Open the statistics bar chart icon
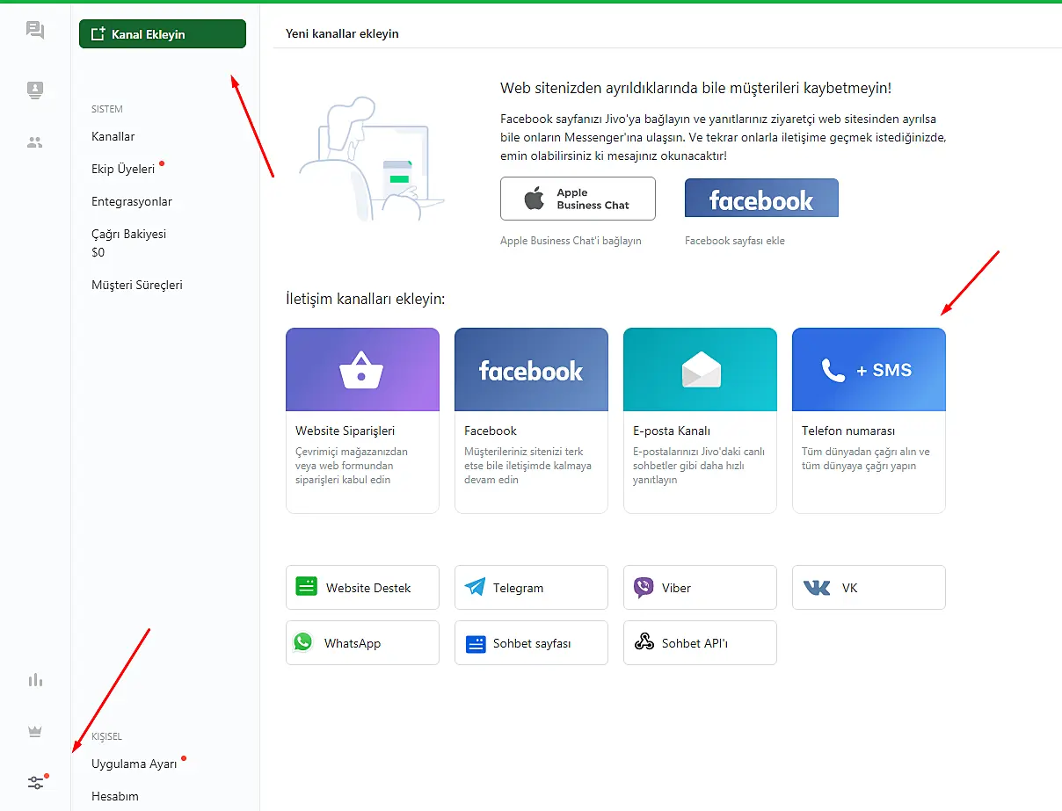This screenshot has width=1062, height=811. [35, 680]
